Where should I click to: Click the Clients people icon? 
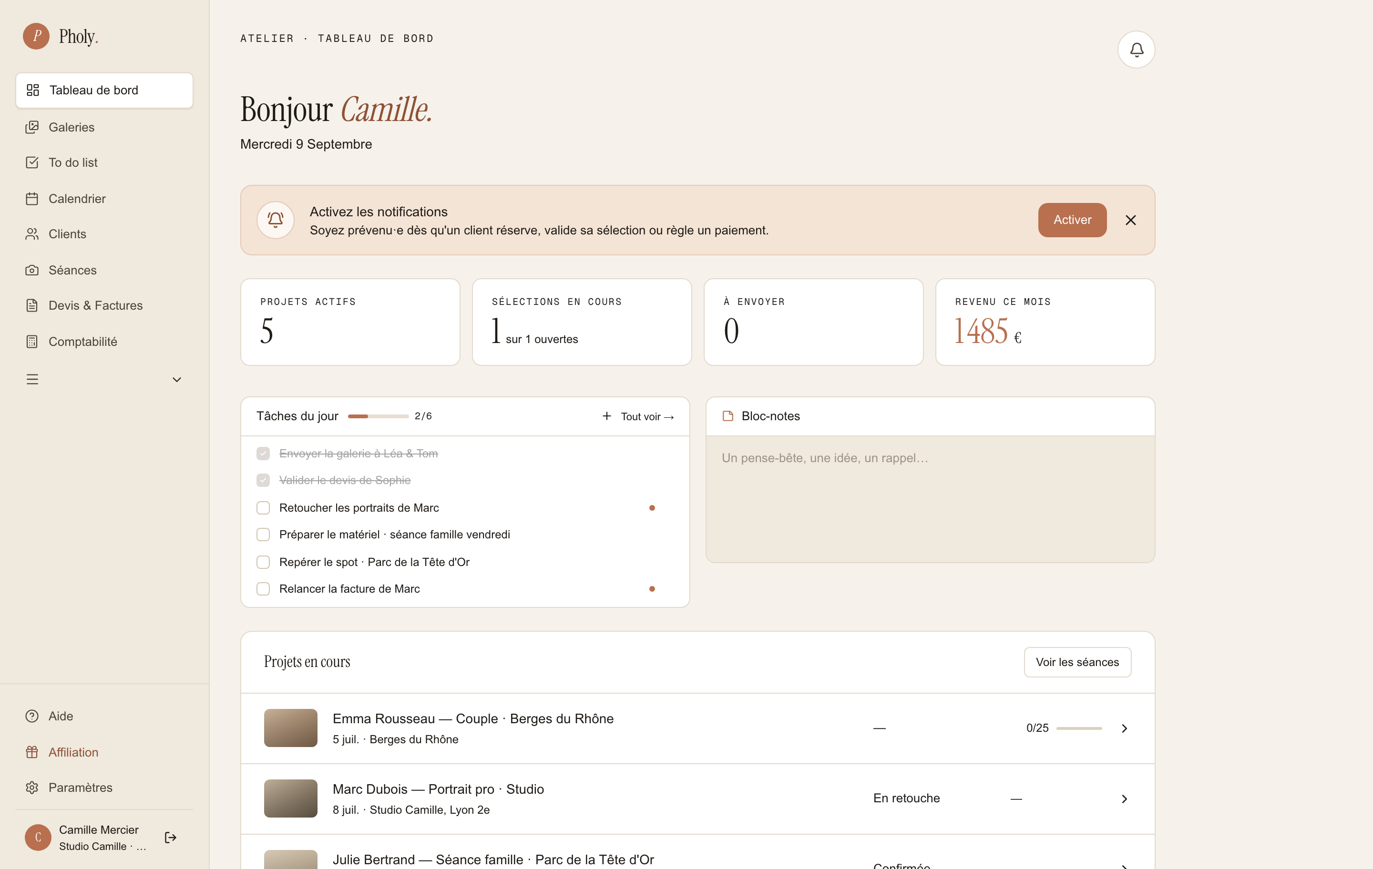click(x=32, y=234)
